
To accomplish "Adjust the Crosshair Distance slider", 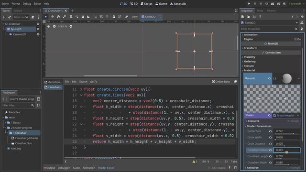I will pos(287,150).
